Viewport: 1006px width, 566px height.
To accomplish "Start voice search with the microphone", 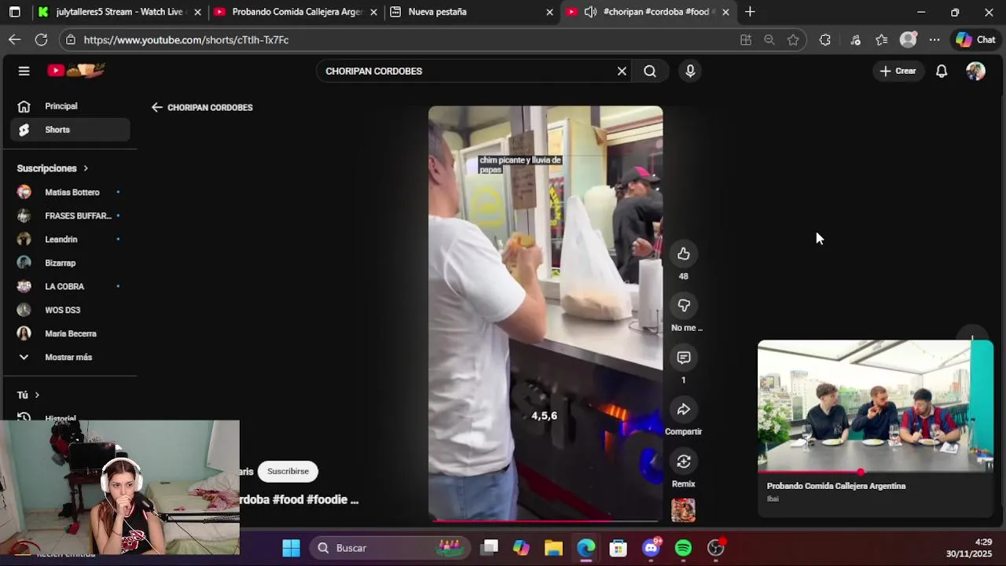I will click(690, 71).
